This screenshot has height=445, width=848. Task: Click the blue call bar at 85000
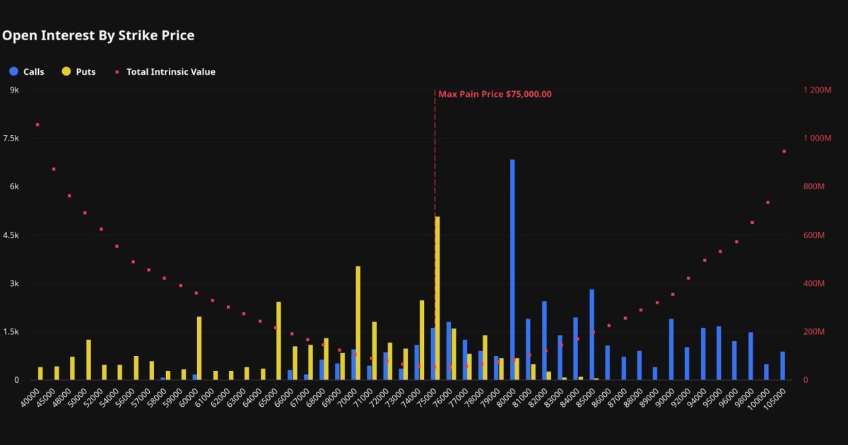591,335
